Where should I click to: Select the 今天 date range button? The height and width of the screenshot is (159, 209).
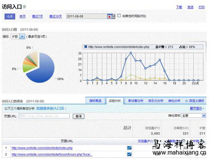pyautogui.click(x=10, y=16)
